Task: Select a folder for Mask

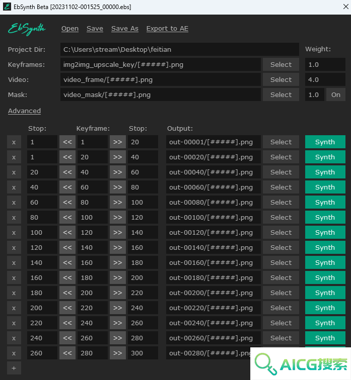Action: pyautogui.click(x=281, y=95)
